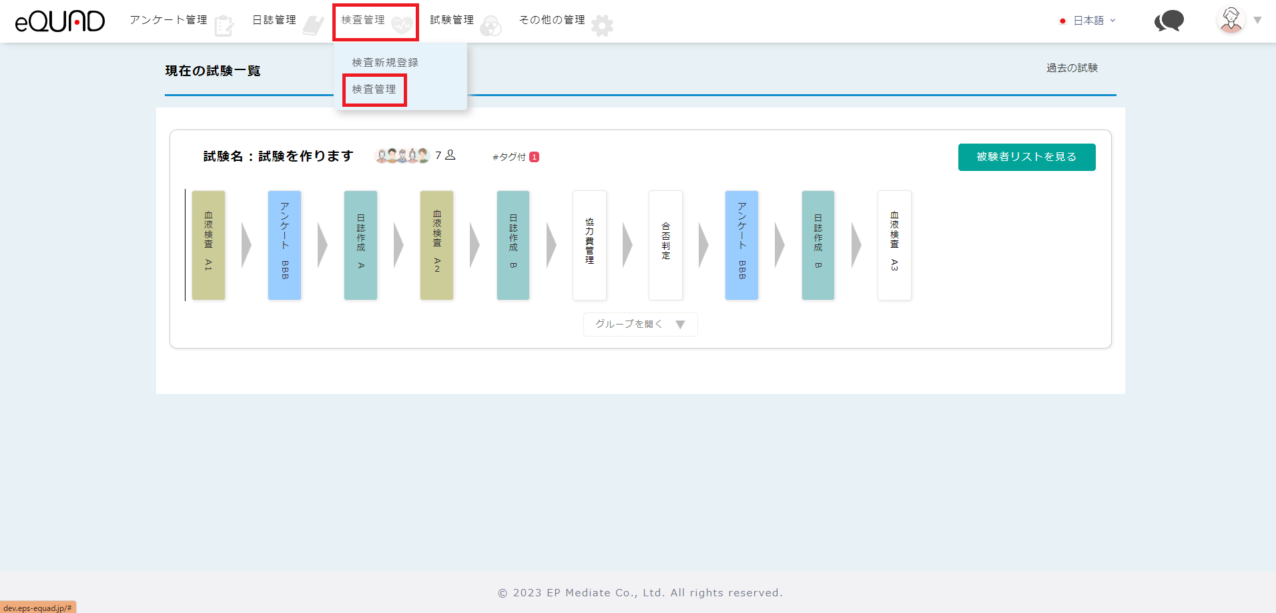Viewport: 1276px width, 613px height.
Task: Click the diary management notebook icon
Action: point(313,25)
